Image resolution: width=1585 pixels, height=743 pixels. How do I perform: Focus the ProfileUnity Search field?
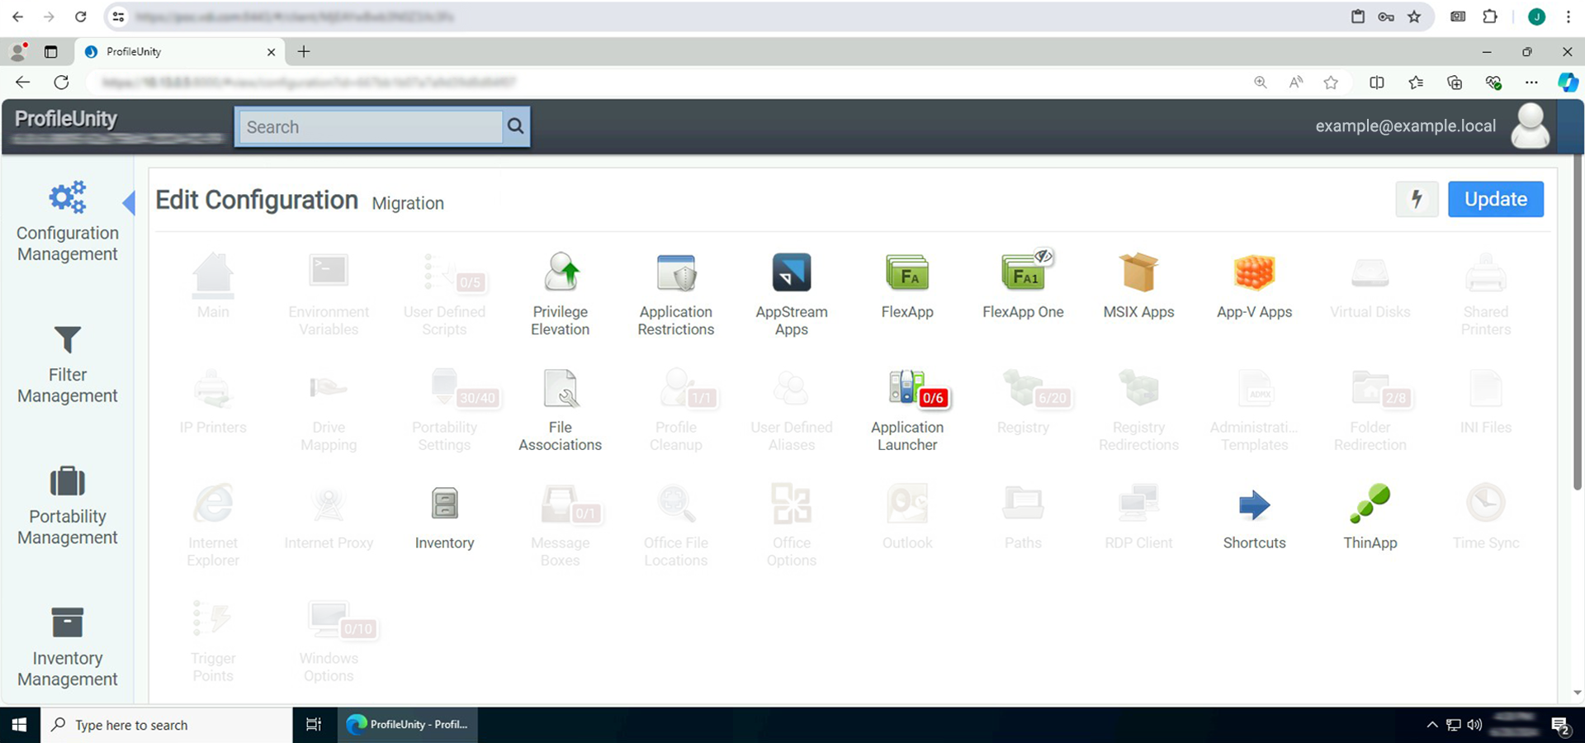(x=370, y=127)
